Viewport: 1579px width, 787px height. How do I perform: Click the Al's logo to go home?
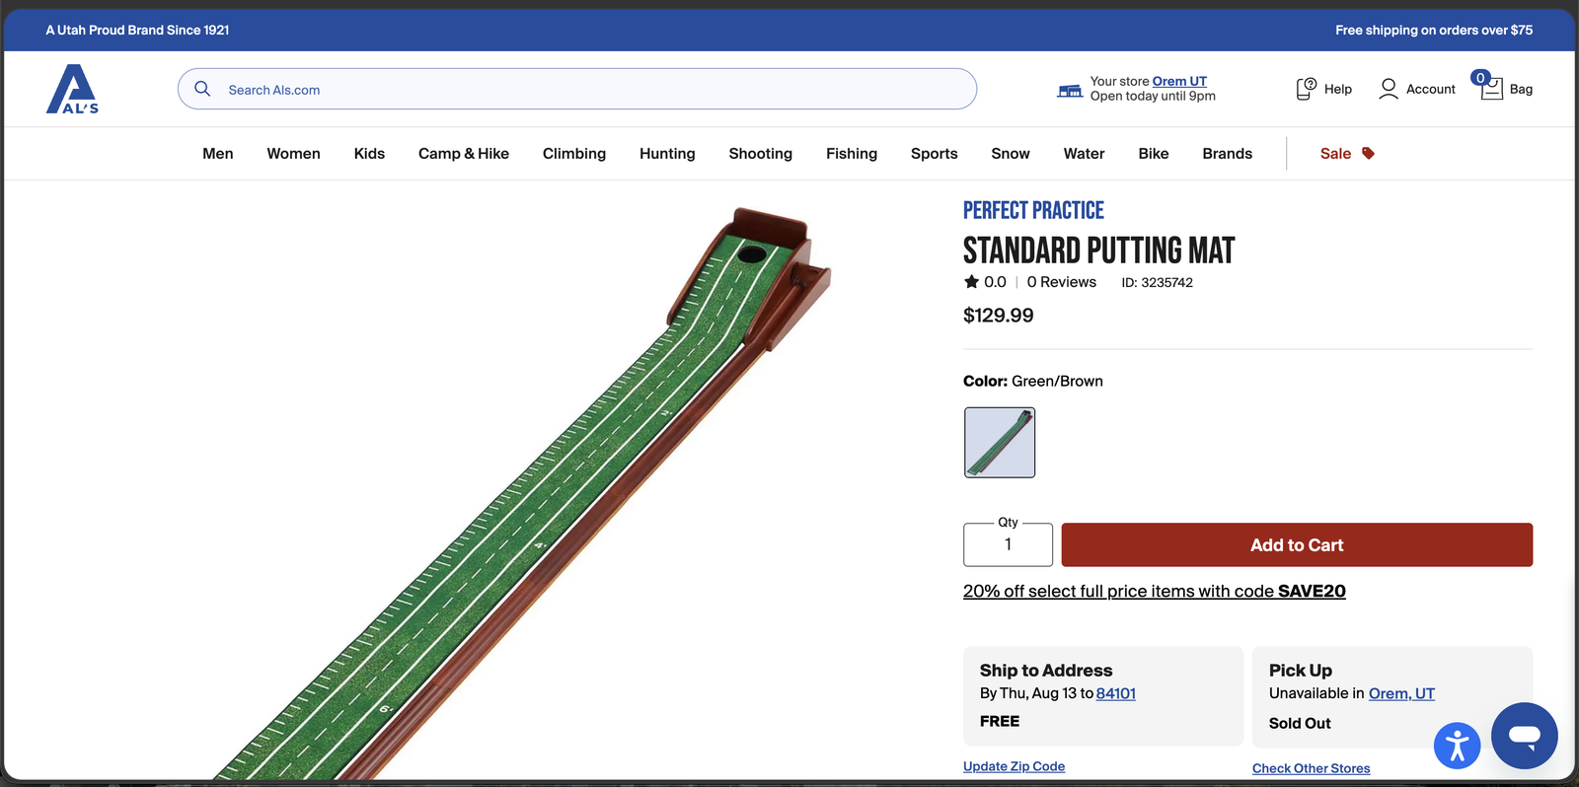click(x=73, y=89)
